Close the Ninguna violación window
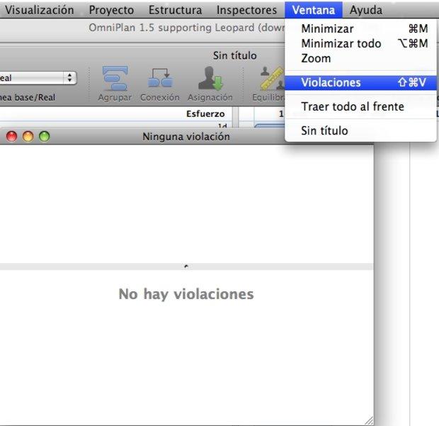 [11, 137]
